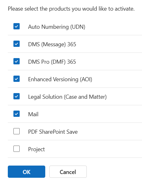
Task: Uncheck the Mail product checkbox
Action: (17, 114)
